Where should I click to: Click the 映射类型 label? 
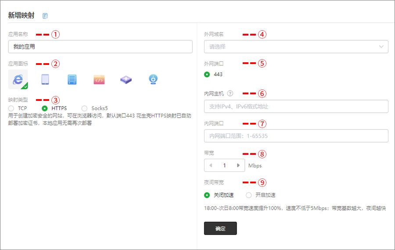tap(18, 100)
